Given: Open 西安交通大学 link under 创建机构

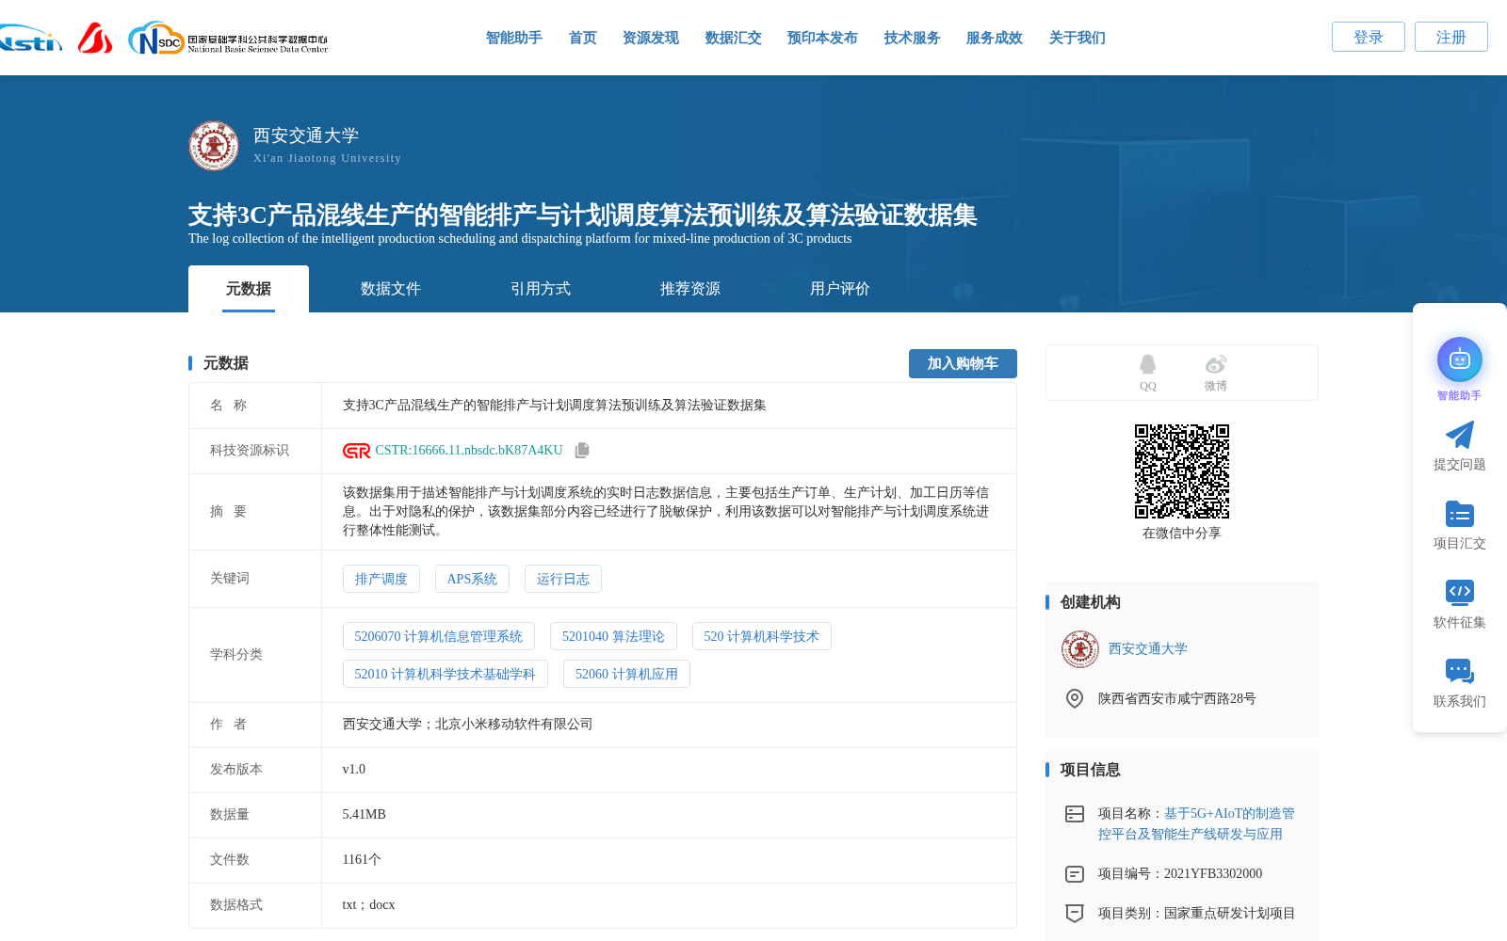Looking at the screenshot, I should [1148, 649].
